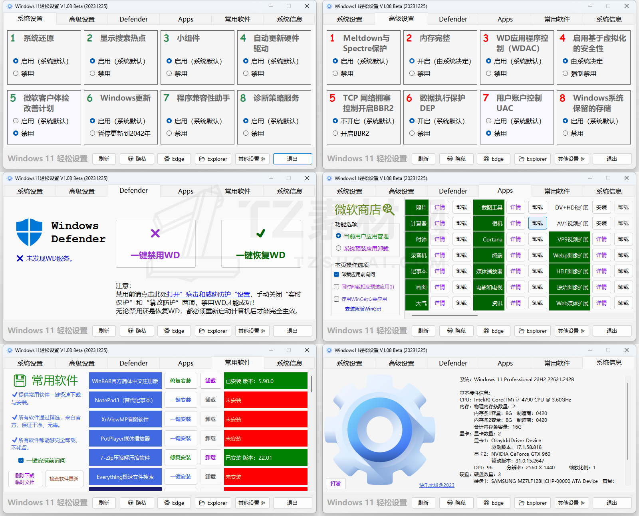Click 隐私 button in Defender window
The width and height of the screenshot is (639, 516).
pyautogui.click(x=137, y=331)
